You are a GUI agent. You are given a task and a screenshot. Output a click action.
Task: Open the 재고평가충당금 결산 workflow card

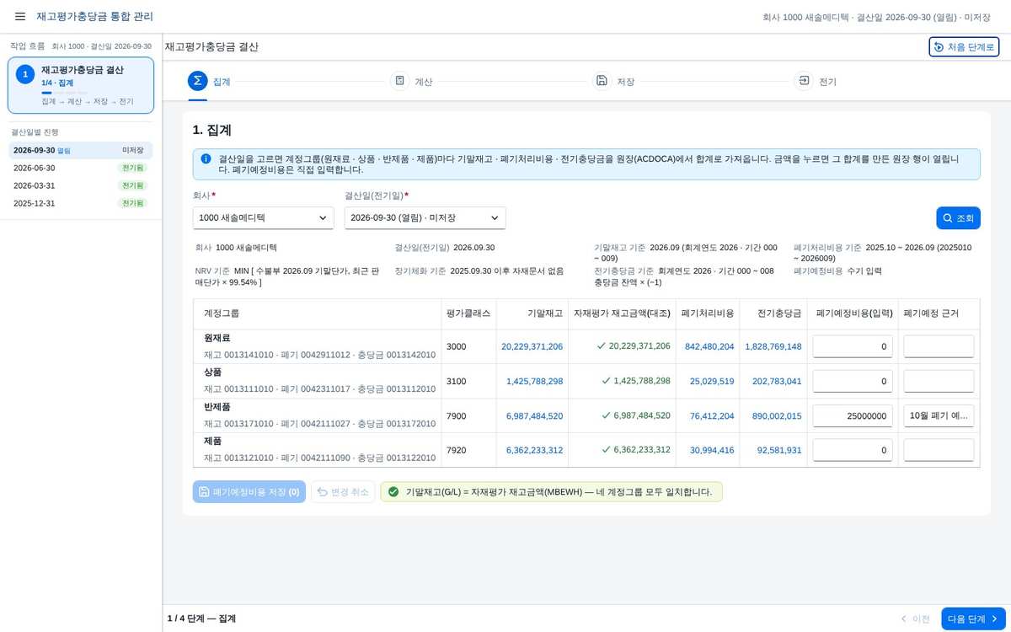pyautogui.click(x=81, y=85)
